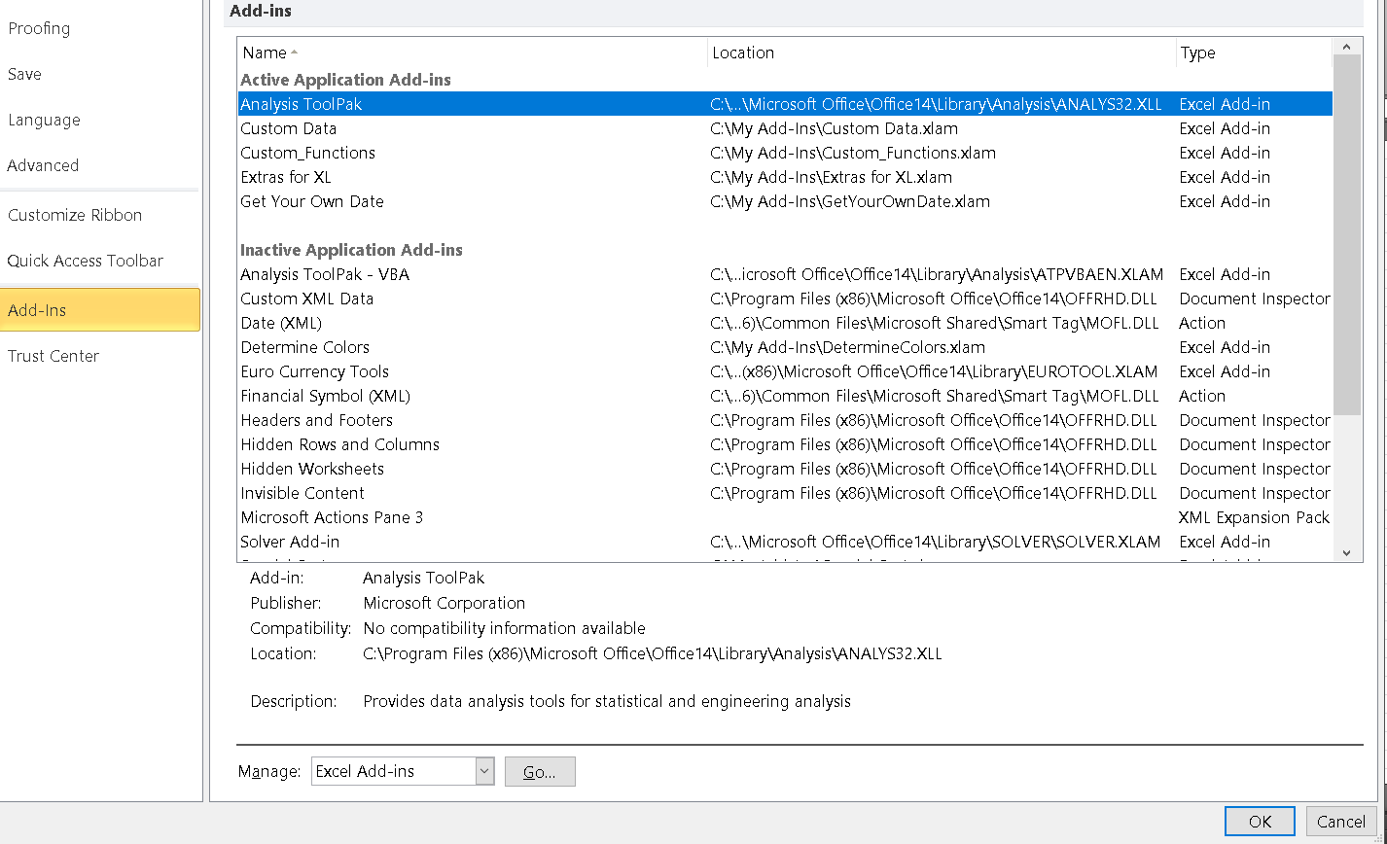Screen dimensions: 1387x844
Task: Open the Manage dropdown arrow
Action: click(484, 771)
